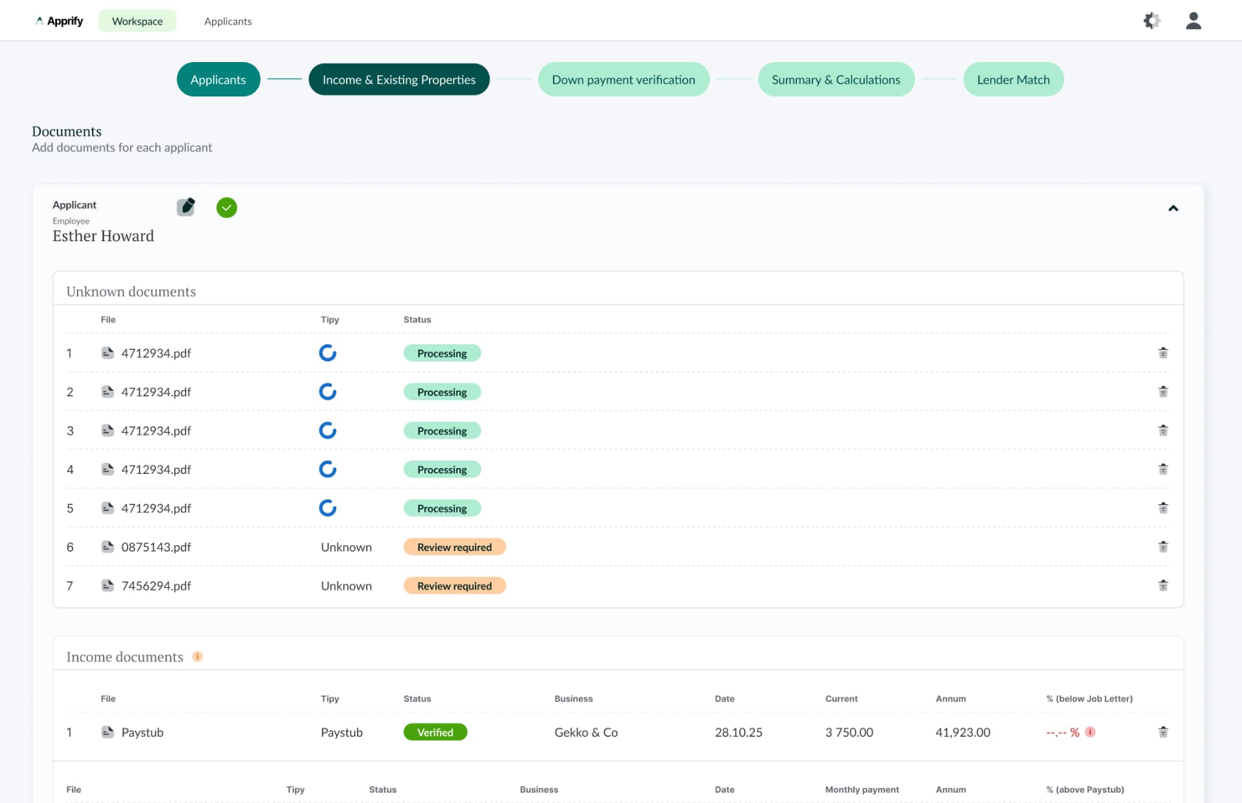Delete document row 3 with trash icon
The height and width of the screenshot is (803, 1242).
point(1163,431)
